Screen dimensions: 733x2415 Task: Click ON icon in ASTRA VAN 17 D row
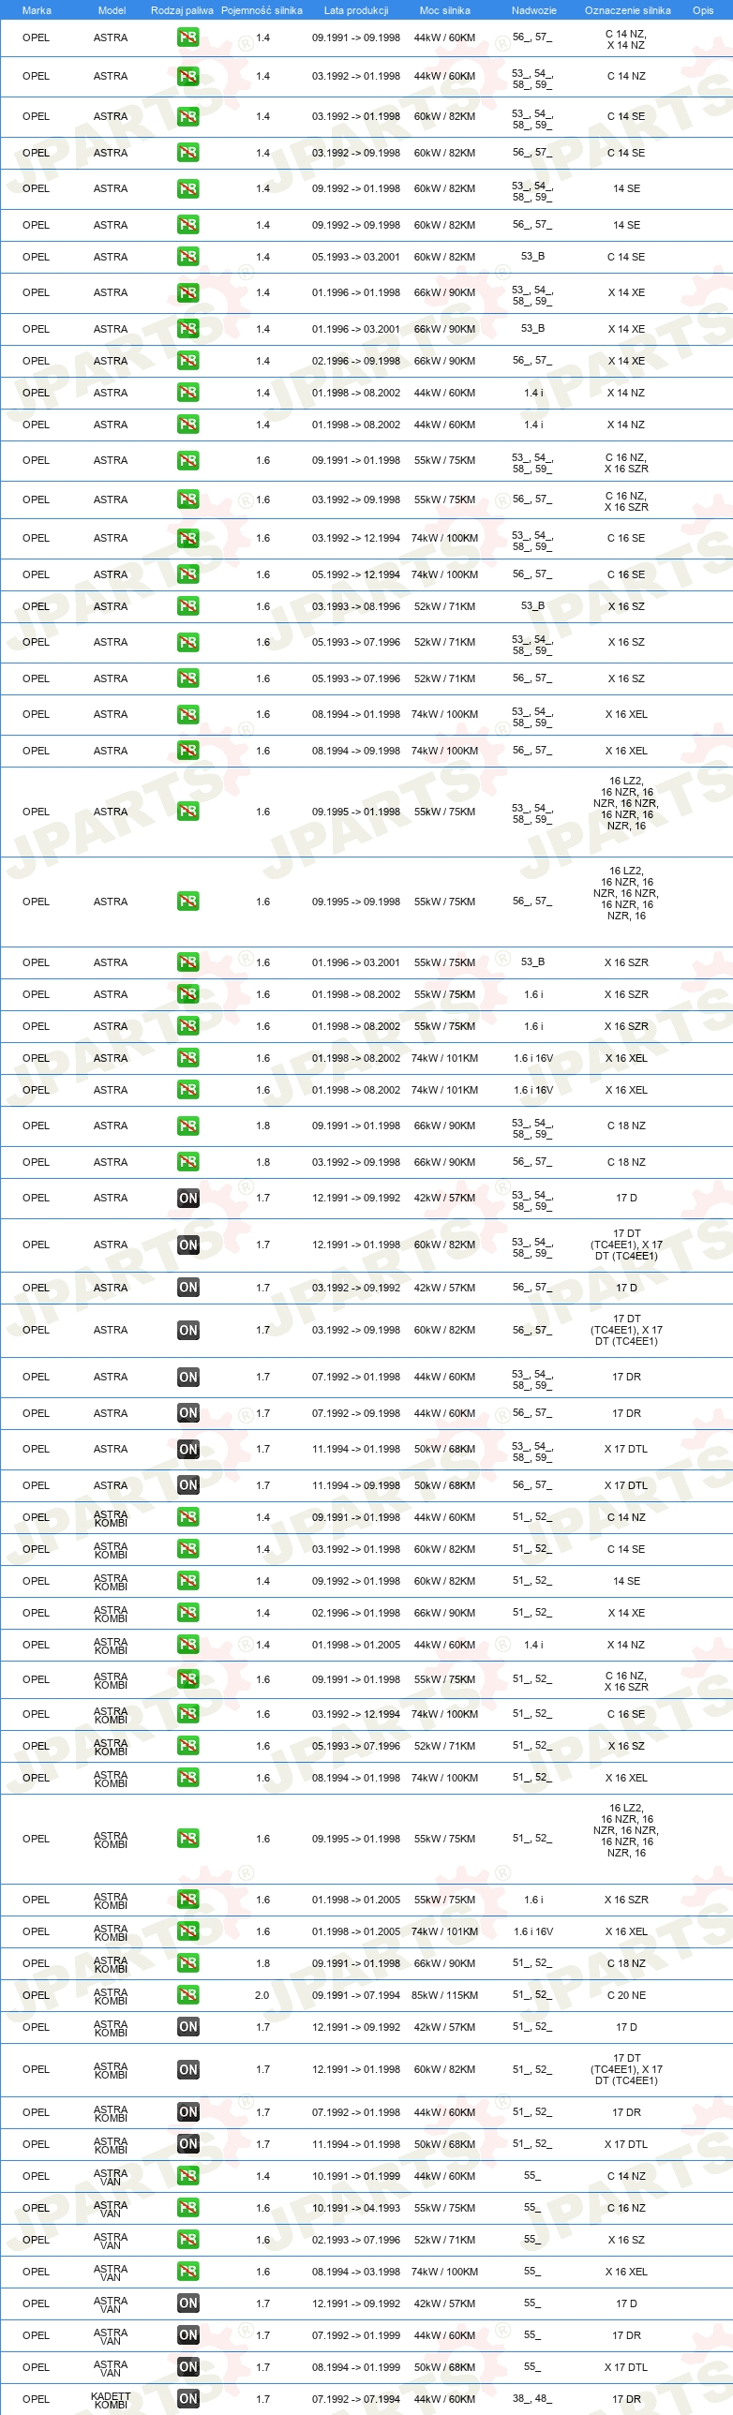pyautogui.click(x=188, y=2303)
